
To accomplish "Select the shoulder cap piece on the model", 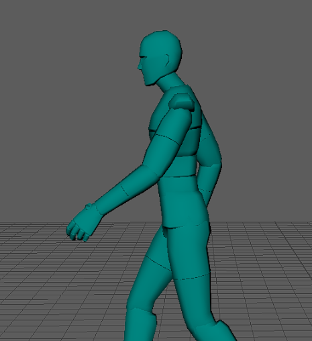I will pyautogui.click(x=181, y=101).
